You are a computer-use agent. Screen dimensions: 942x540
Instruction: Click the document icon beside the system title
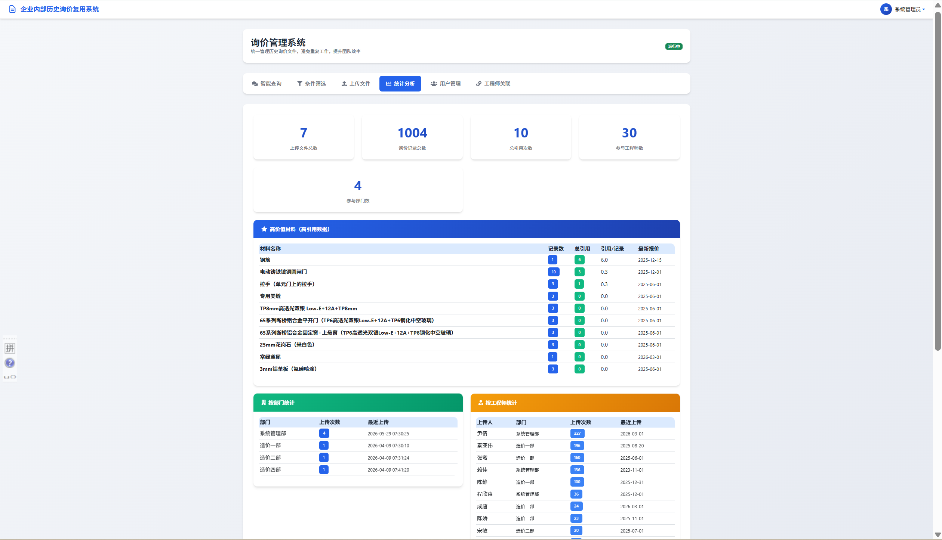coord(12,9)
